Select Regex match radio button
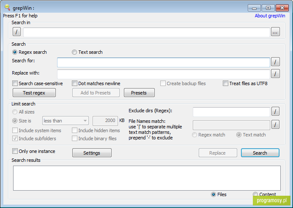 coord(194,135)
